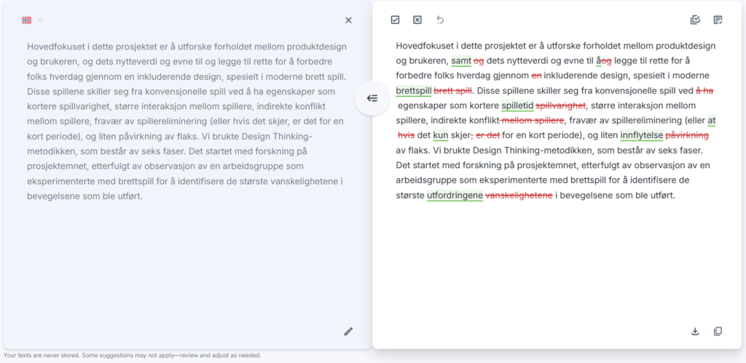This screenshot has width=746, height=363.
Task: Click the struck-through word "påvirkning"
Action: click(x=686, y=136)
